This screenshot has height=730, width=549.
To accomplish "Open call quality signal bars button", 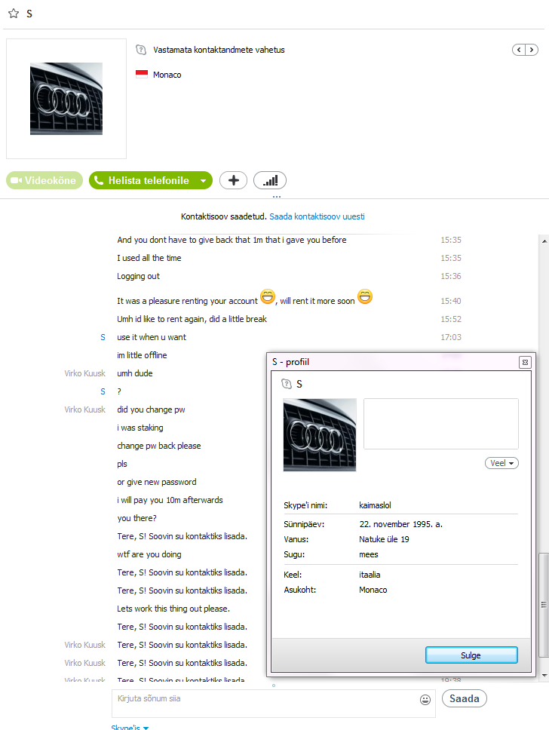I will click(x=270, y=180).
